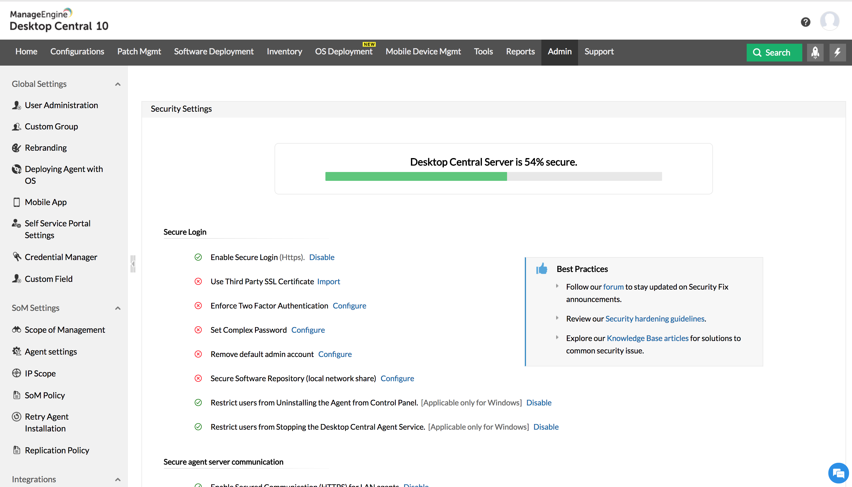The height and width of the screenshot is (487, 852).
Task: Open the Patch Mgmt menu tab
Action: point(139,51)
